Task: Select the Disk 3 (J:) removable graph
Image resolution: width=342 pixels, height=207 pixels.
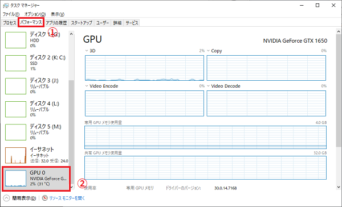Action: pyautogui.click(x=15, y=86)
